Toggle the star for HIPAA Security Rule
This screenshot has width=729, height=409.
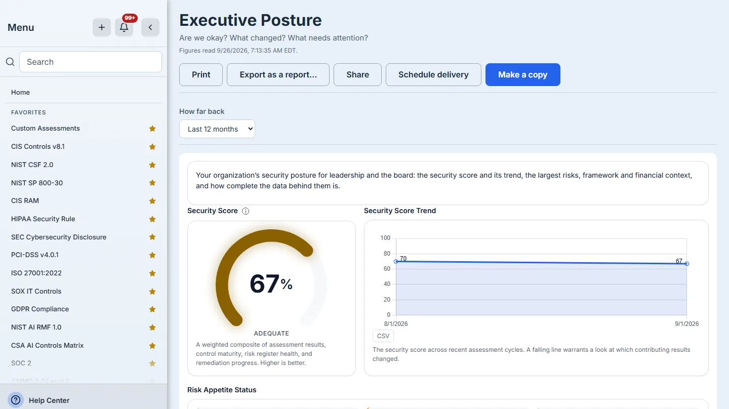152,219
